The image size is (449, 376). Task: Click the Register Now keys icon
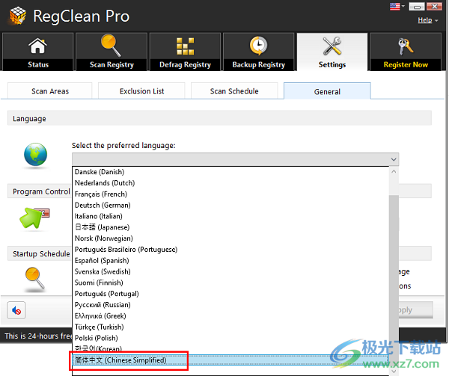click(406, 46)
